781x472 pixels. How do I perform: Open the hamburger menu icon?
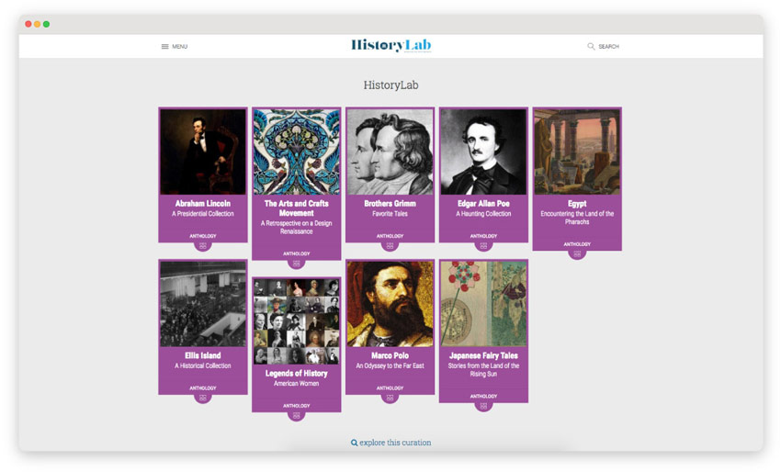tap(164, 46)
